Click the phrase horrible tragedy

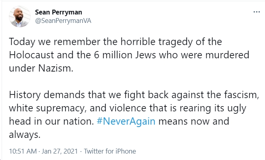156,42
